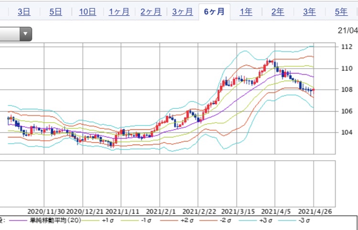Screen dimensions: 358x230
Task: Click the 2021/2/1 date label
Action: [x=161, y=211]
